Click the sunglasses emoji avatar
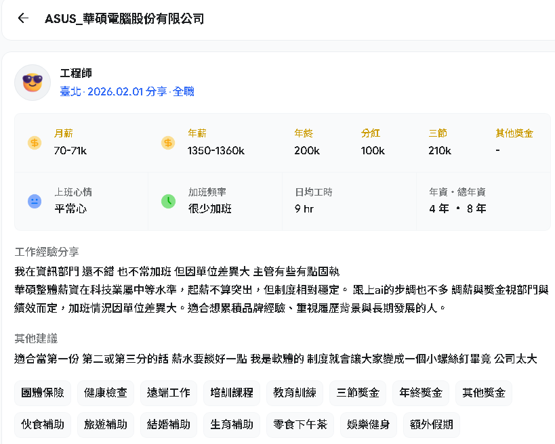The image size is (555, 444). 33,83
